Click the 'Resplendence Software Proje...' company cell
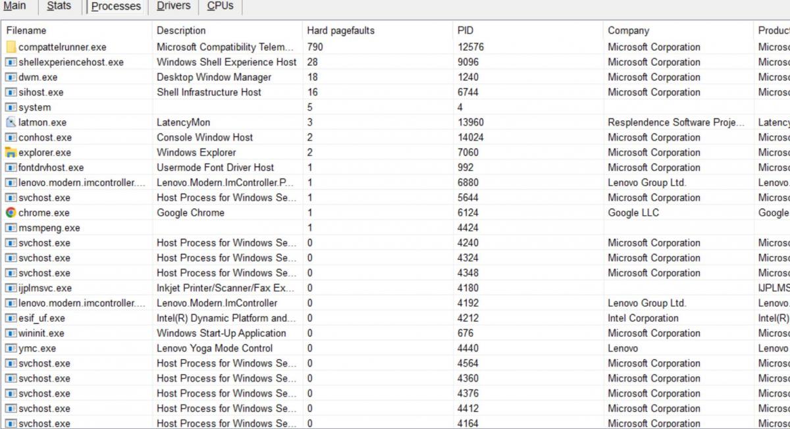This screenshot has height=429, width=790. 677,122
